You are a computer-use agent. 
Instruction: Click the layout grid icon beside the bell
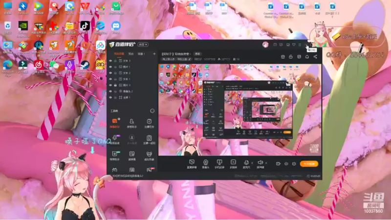point(299,57)
